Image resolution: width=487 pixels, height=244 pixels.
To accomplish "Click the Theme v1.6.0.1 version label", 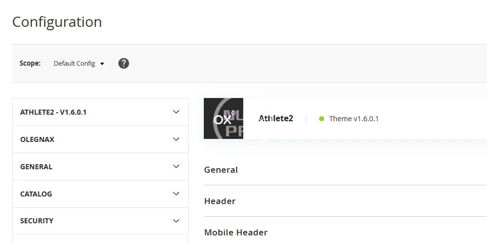I will (354, 119).
